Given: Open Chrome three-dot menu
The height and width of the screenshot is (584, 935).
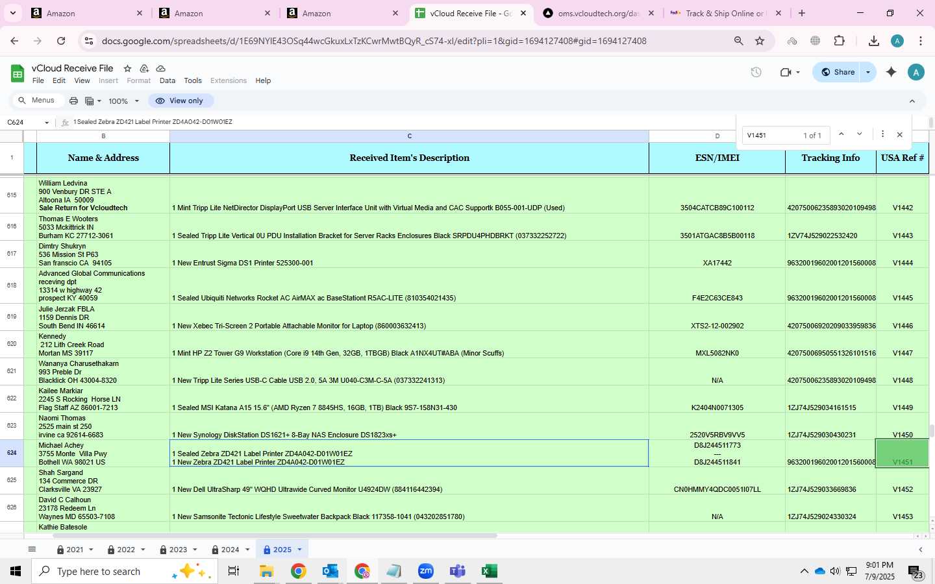Looking at the screenshot, I should [921, 41].
